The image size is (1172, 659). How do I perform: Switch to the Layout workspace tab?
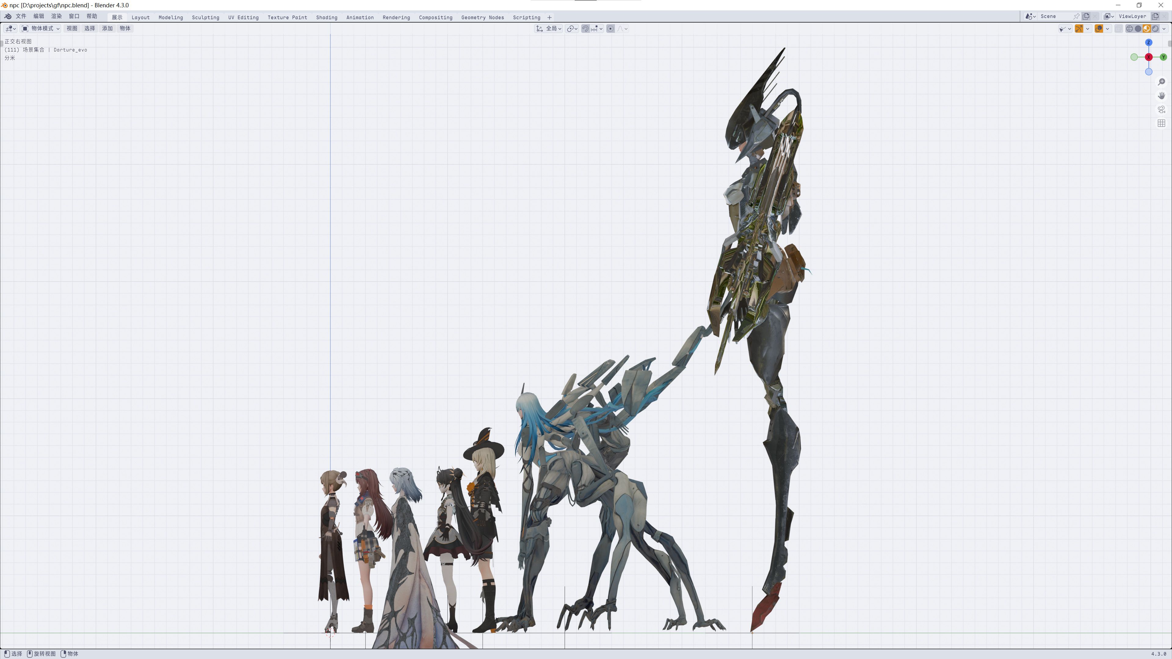click(141, 17)
